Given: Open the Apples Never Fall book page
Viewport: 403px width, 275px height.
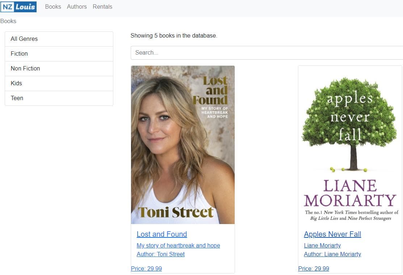Looking at the screenshot, I should 332,234.
